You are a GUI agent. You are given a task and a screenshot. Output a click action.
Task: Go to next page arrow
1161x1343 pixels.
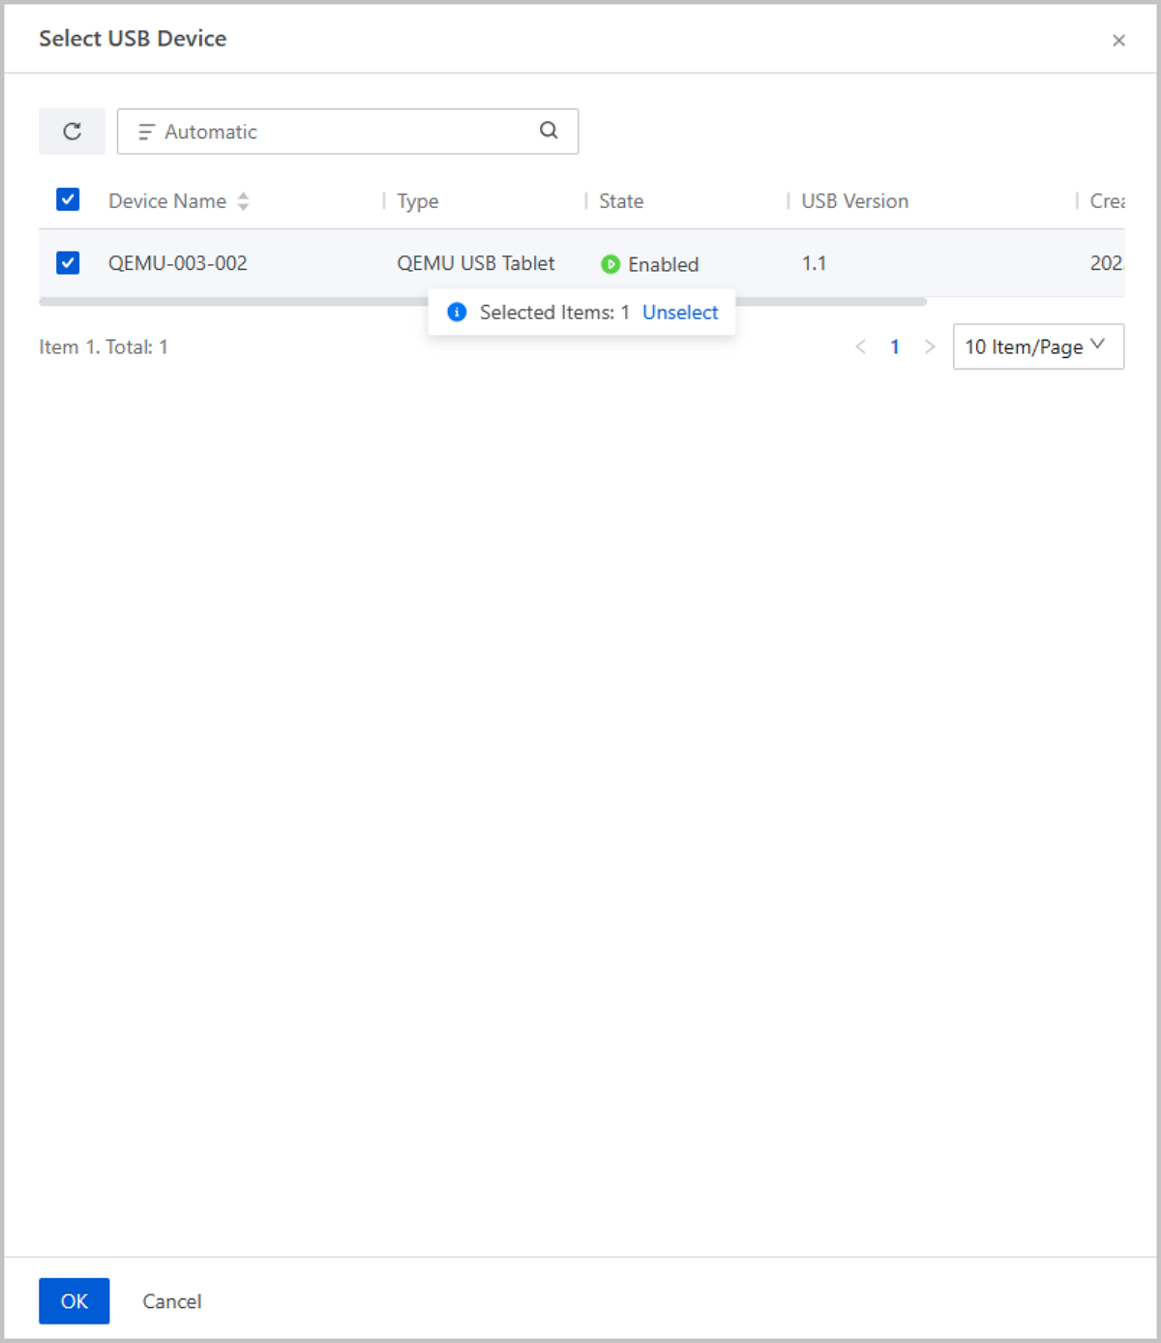(930, 346)
